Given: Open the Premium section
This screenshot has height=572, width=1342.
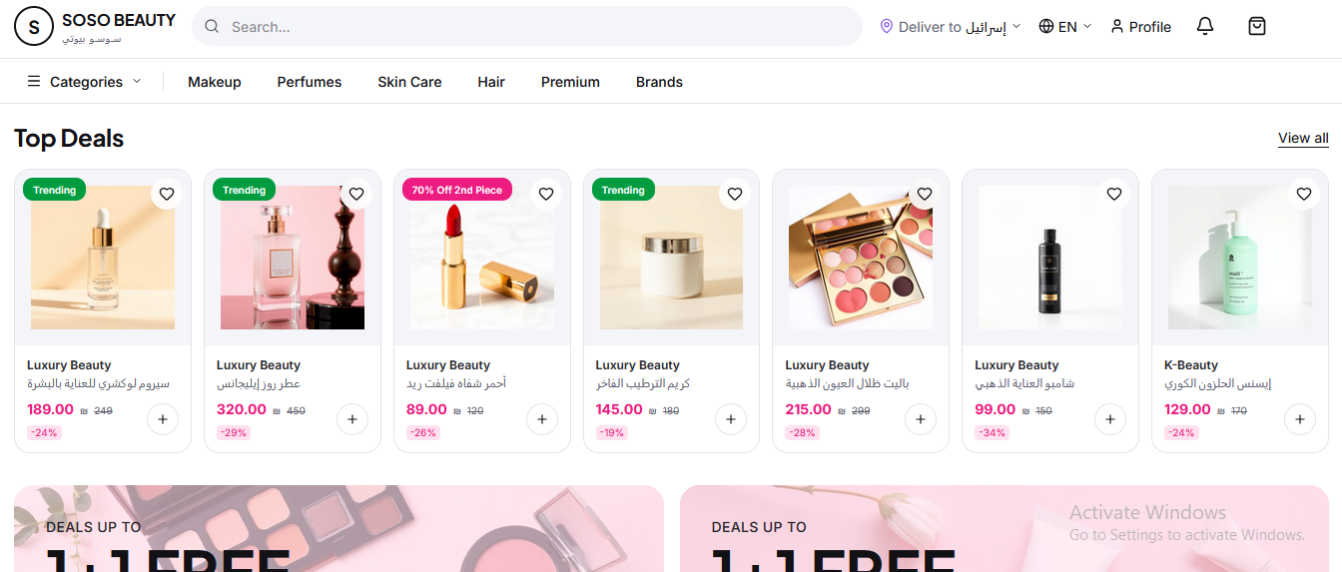Looking at the screenshot, I should (x=570, y=82).
